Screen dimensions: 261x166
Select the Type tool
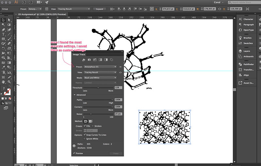click(3, 34)
